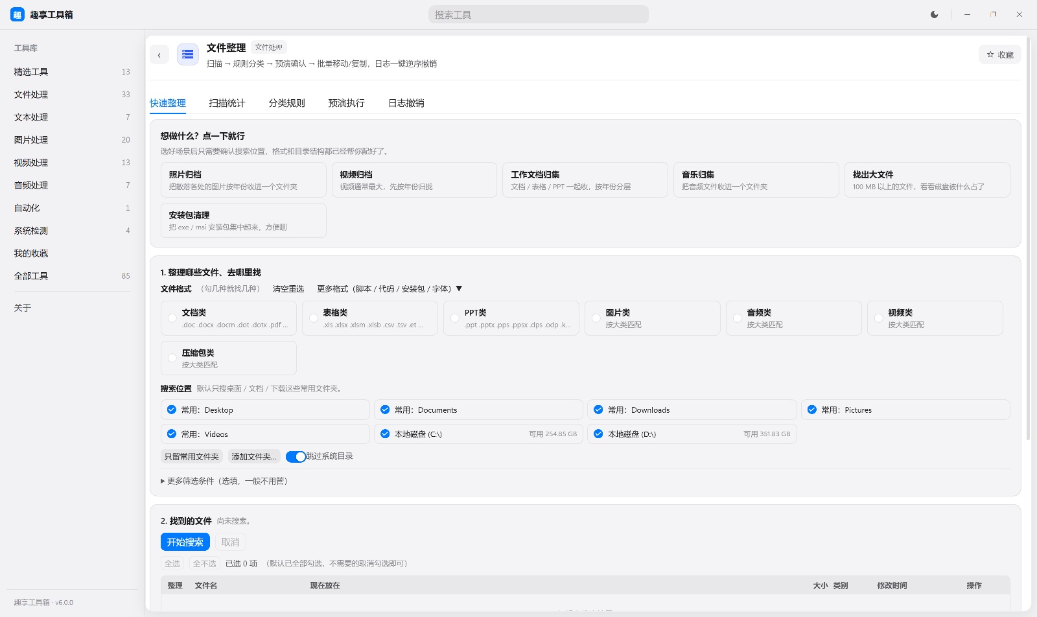The height and width of the screenshot is (617, 1037).
Task: Select the 工作文档归集 scenario card
Action: [x=585, y=180]
